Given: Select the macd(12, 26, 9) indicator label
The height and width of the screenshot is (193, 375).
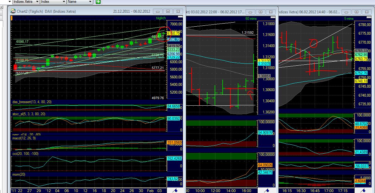Looking at the screenshot, I should click(25, 138).
